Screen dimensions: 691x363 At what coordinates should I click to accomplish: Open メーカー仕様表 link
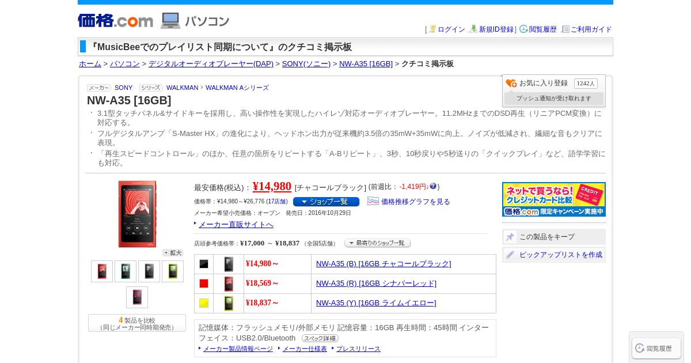click(x=305, y=349)
